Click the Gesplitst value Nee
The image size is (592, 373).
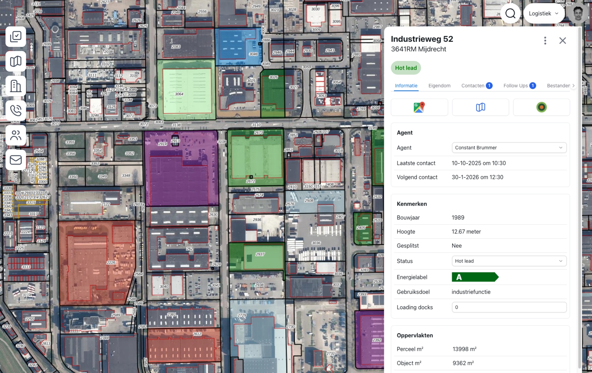pos(457,246)
